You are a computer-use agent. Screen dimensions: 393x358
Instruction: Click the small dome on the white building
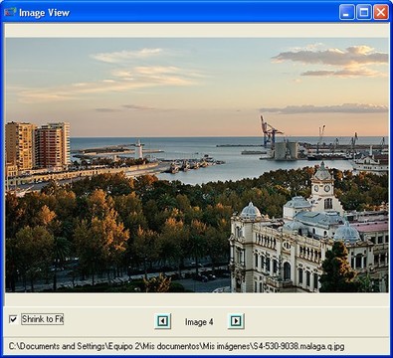[x=251, y=211]
